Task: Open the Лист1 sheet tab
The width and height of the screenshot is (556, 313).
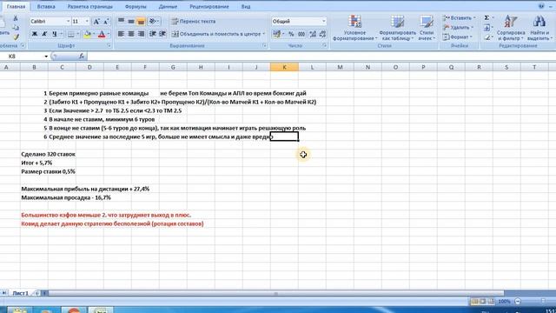Action: coord(20,293)
